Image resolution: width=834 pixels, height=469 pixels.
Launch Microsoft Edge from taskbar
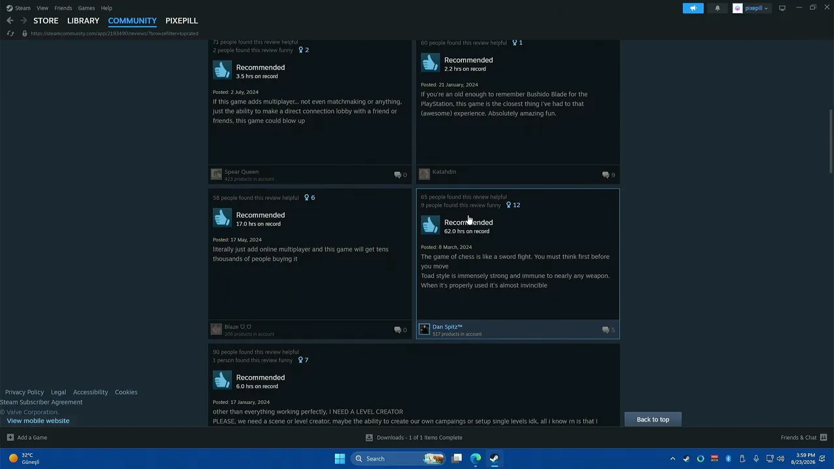coord(476,459)
